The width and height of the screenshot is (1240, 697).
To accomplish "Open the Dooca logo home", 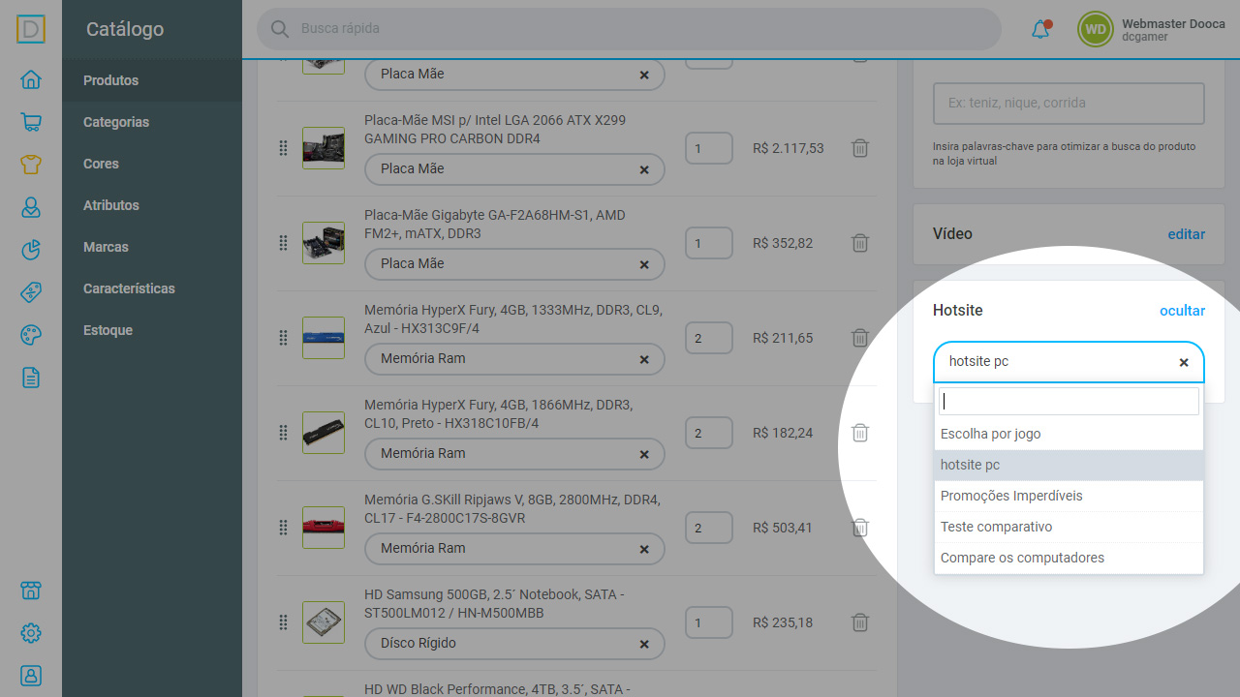I will tap(31, 29).
